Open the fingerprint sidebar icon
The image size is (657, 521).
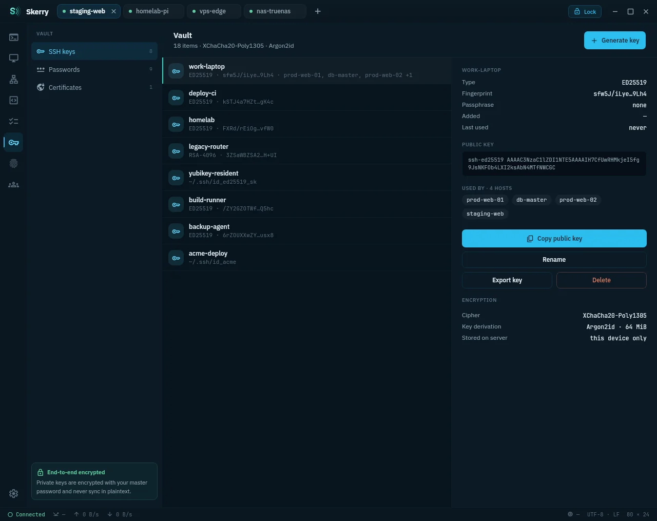coord(14,163)
